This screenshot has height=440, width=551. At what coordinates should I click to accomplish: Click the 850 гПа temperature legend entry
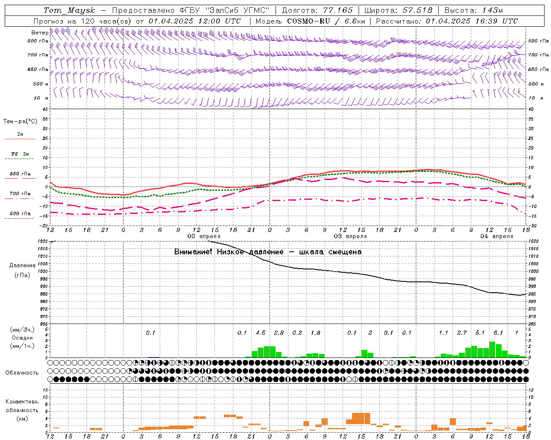tap(20, 174)
